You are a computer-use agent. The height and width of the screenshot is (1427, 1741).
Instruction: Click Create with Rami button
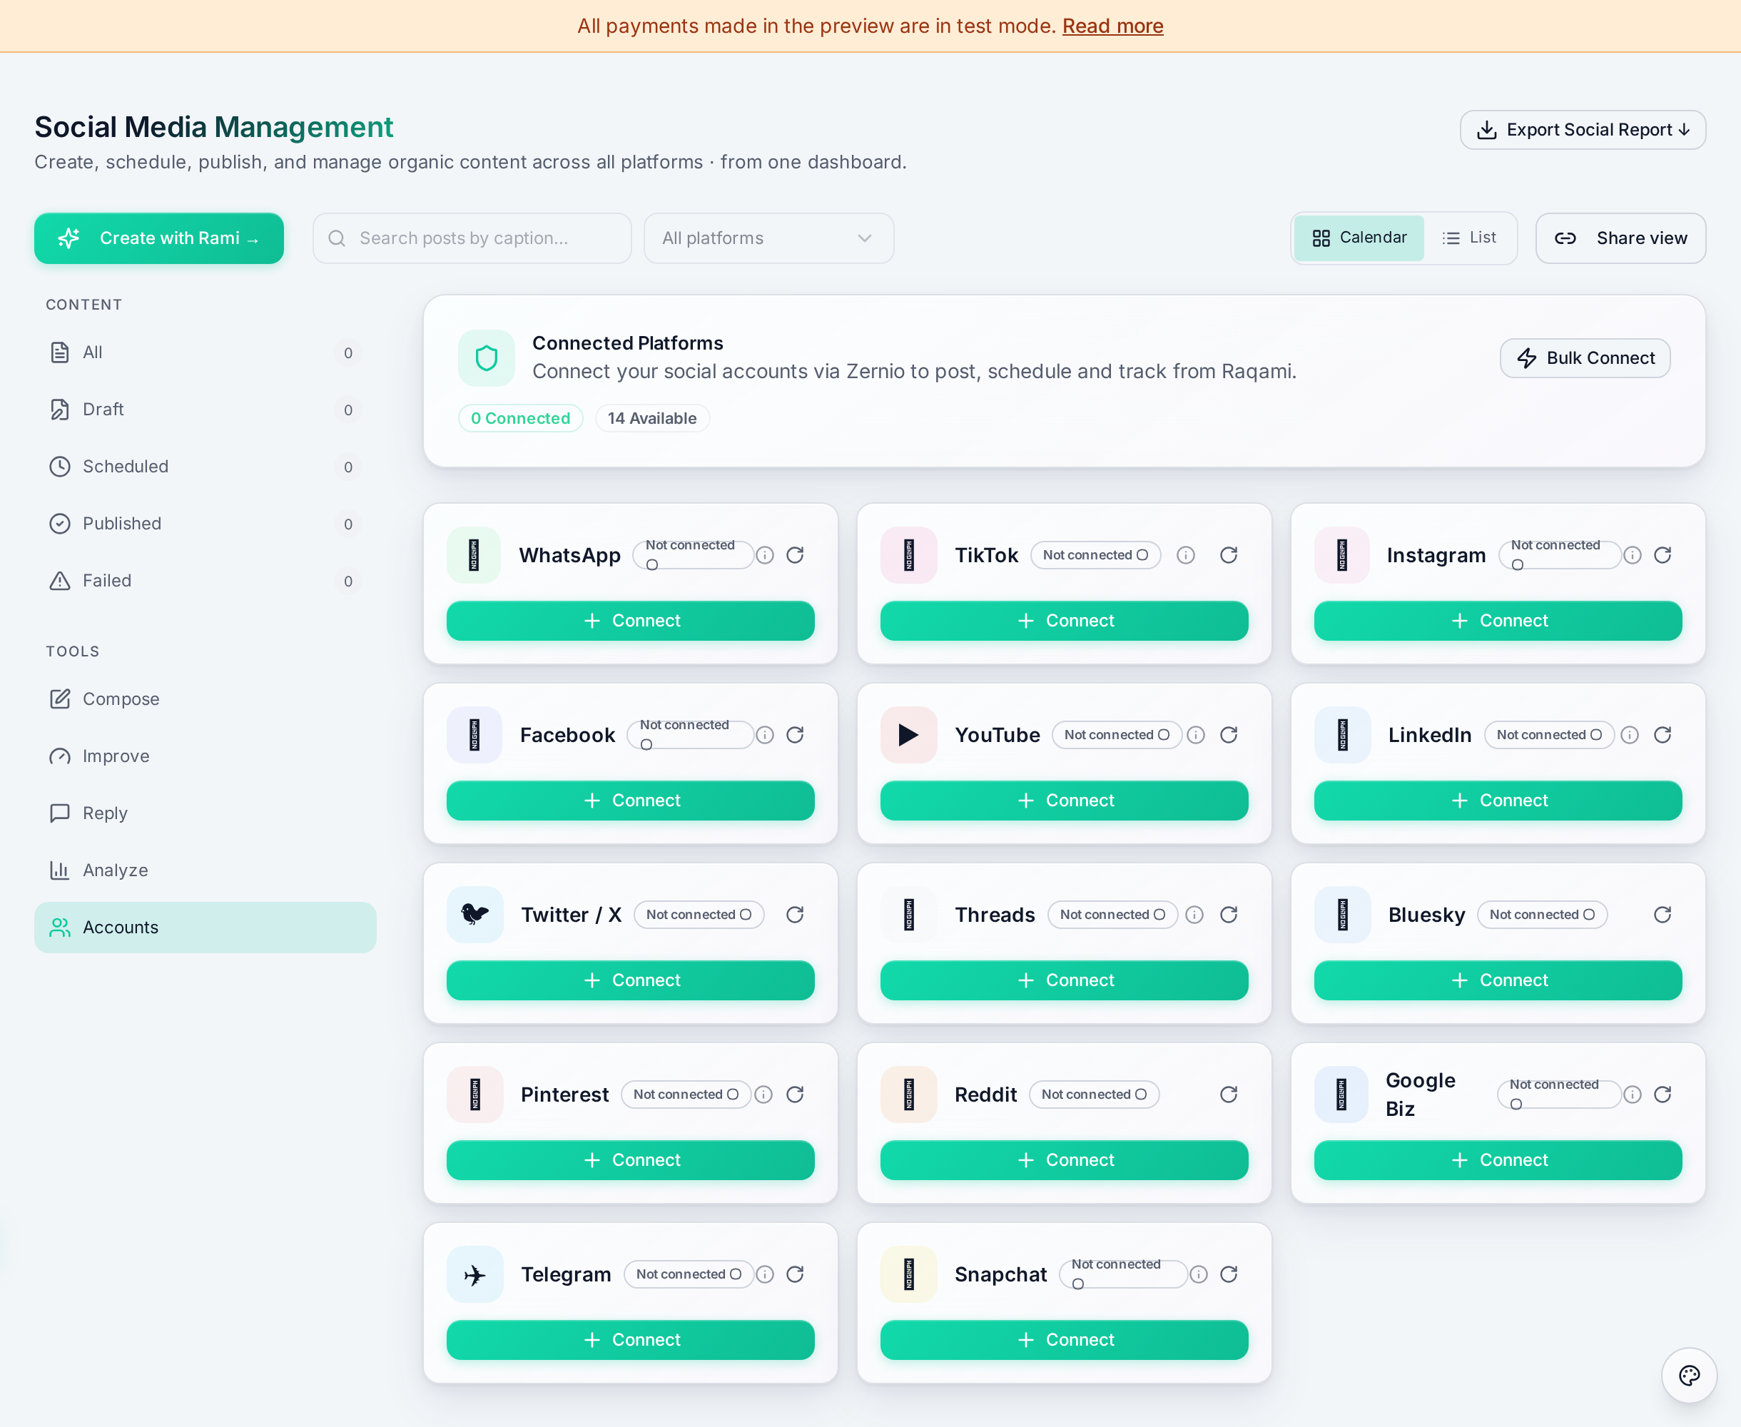point(158,238)
